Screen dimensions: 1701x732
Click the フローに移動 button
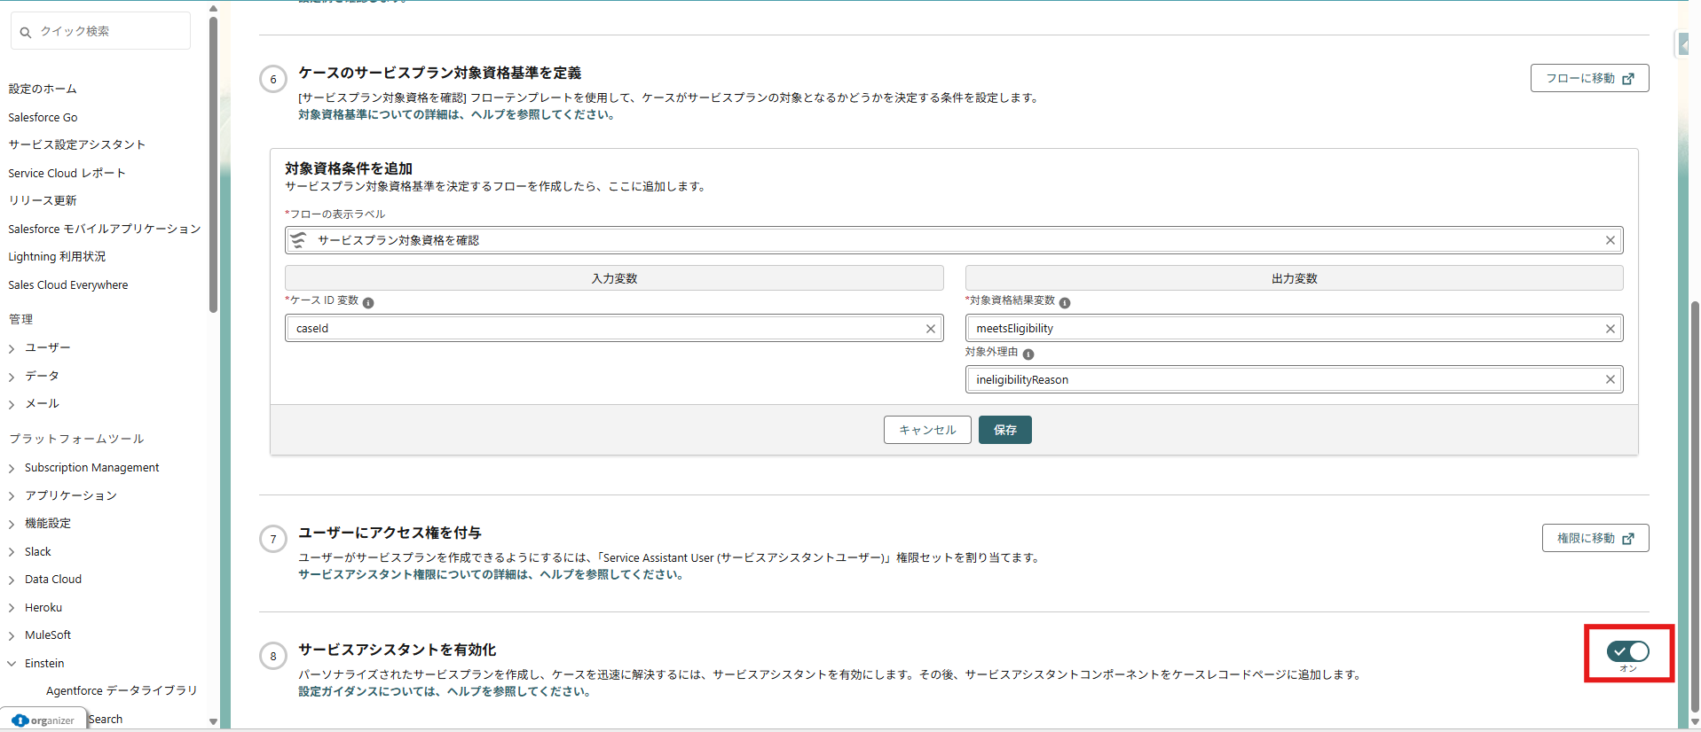click(x=1588, y=78)
